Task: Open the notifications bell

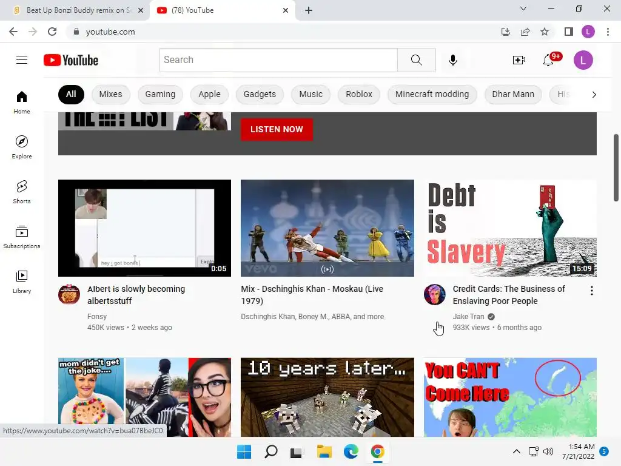Action: (x=549, y=60)
